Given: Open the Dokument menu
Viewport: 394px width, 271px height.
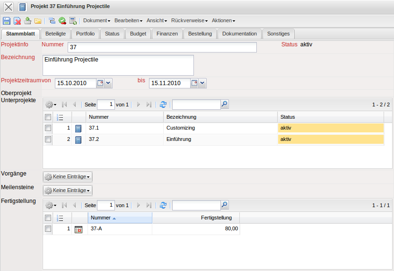Looking at the screenshot, I should [x=96, y=21].
